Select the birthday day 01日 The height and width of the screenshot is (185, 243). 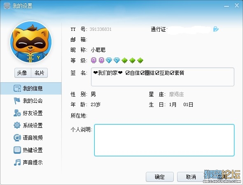pyautogui.click(x=188, y=104)
